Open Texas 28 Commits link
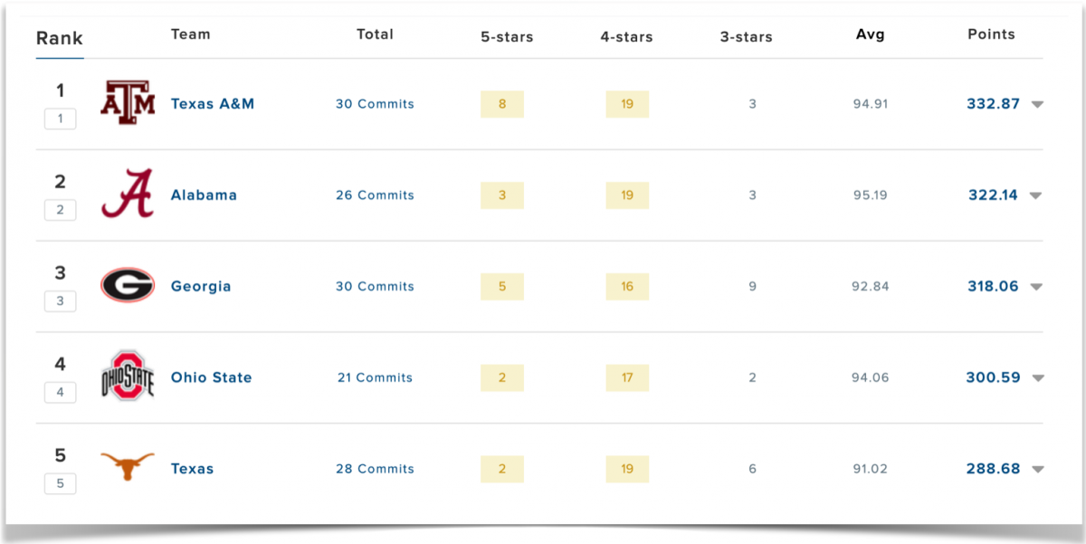The height and width of the screenshot is (544, 1086). tap(375, 470)
